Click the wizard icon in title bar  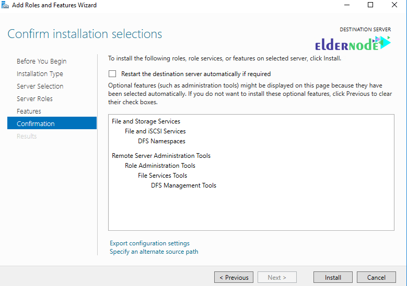coord(5,5)
